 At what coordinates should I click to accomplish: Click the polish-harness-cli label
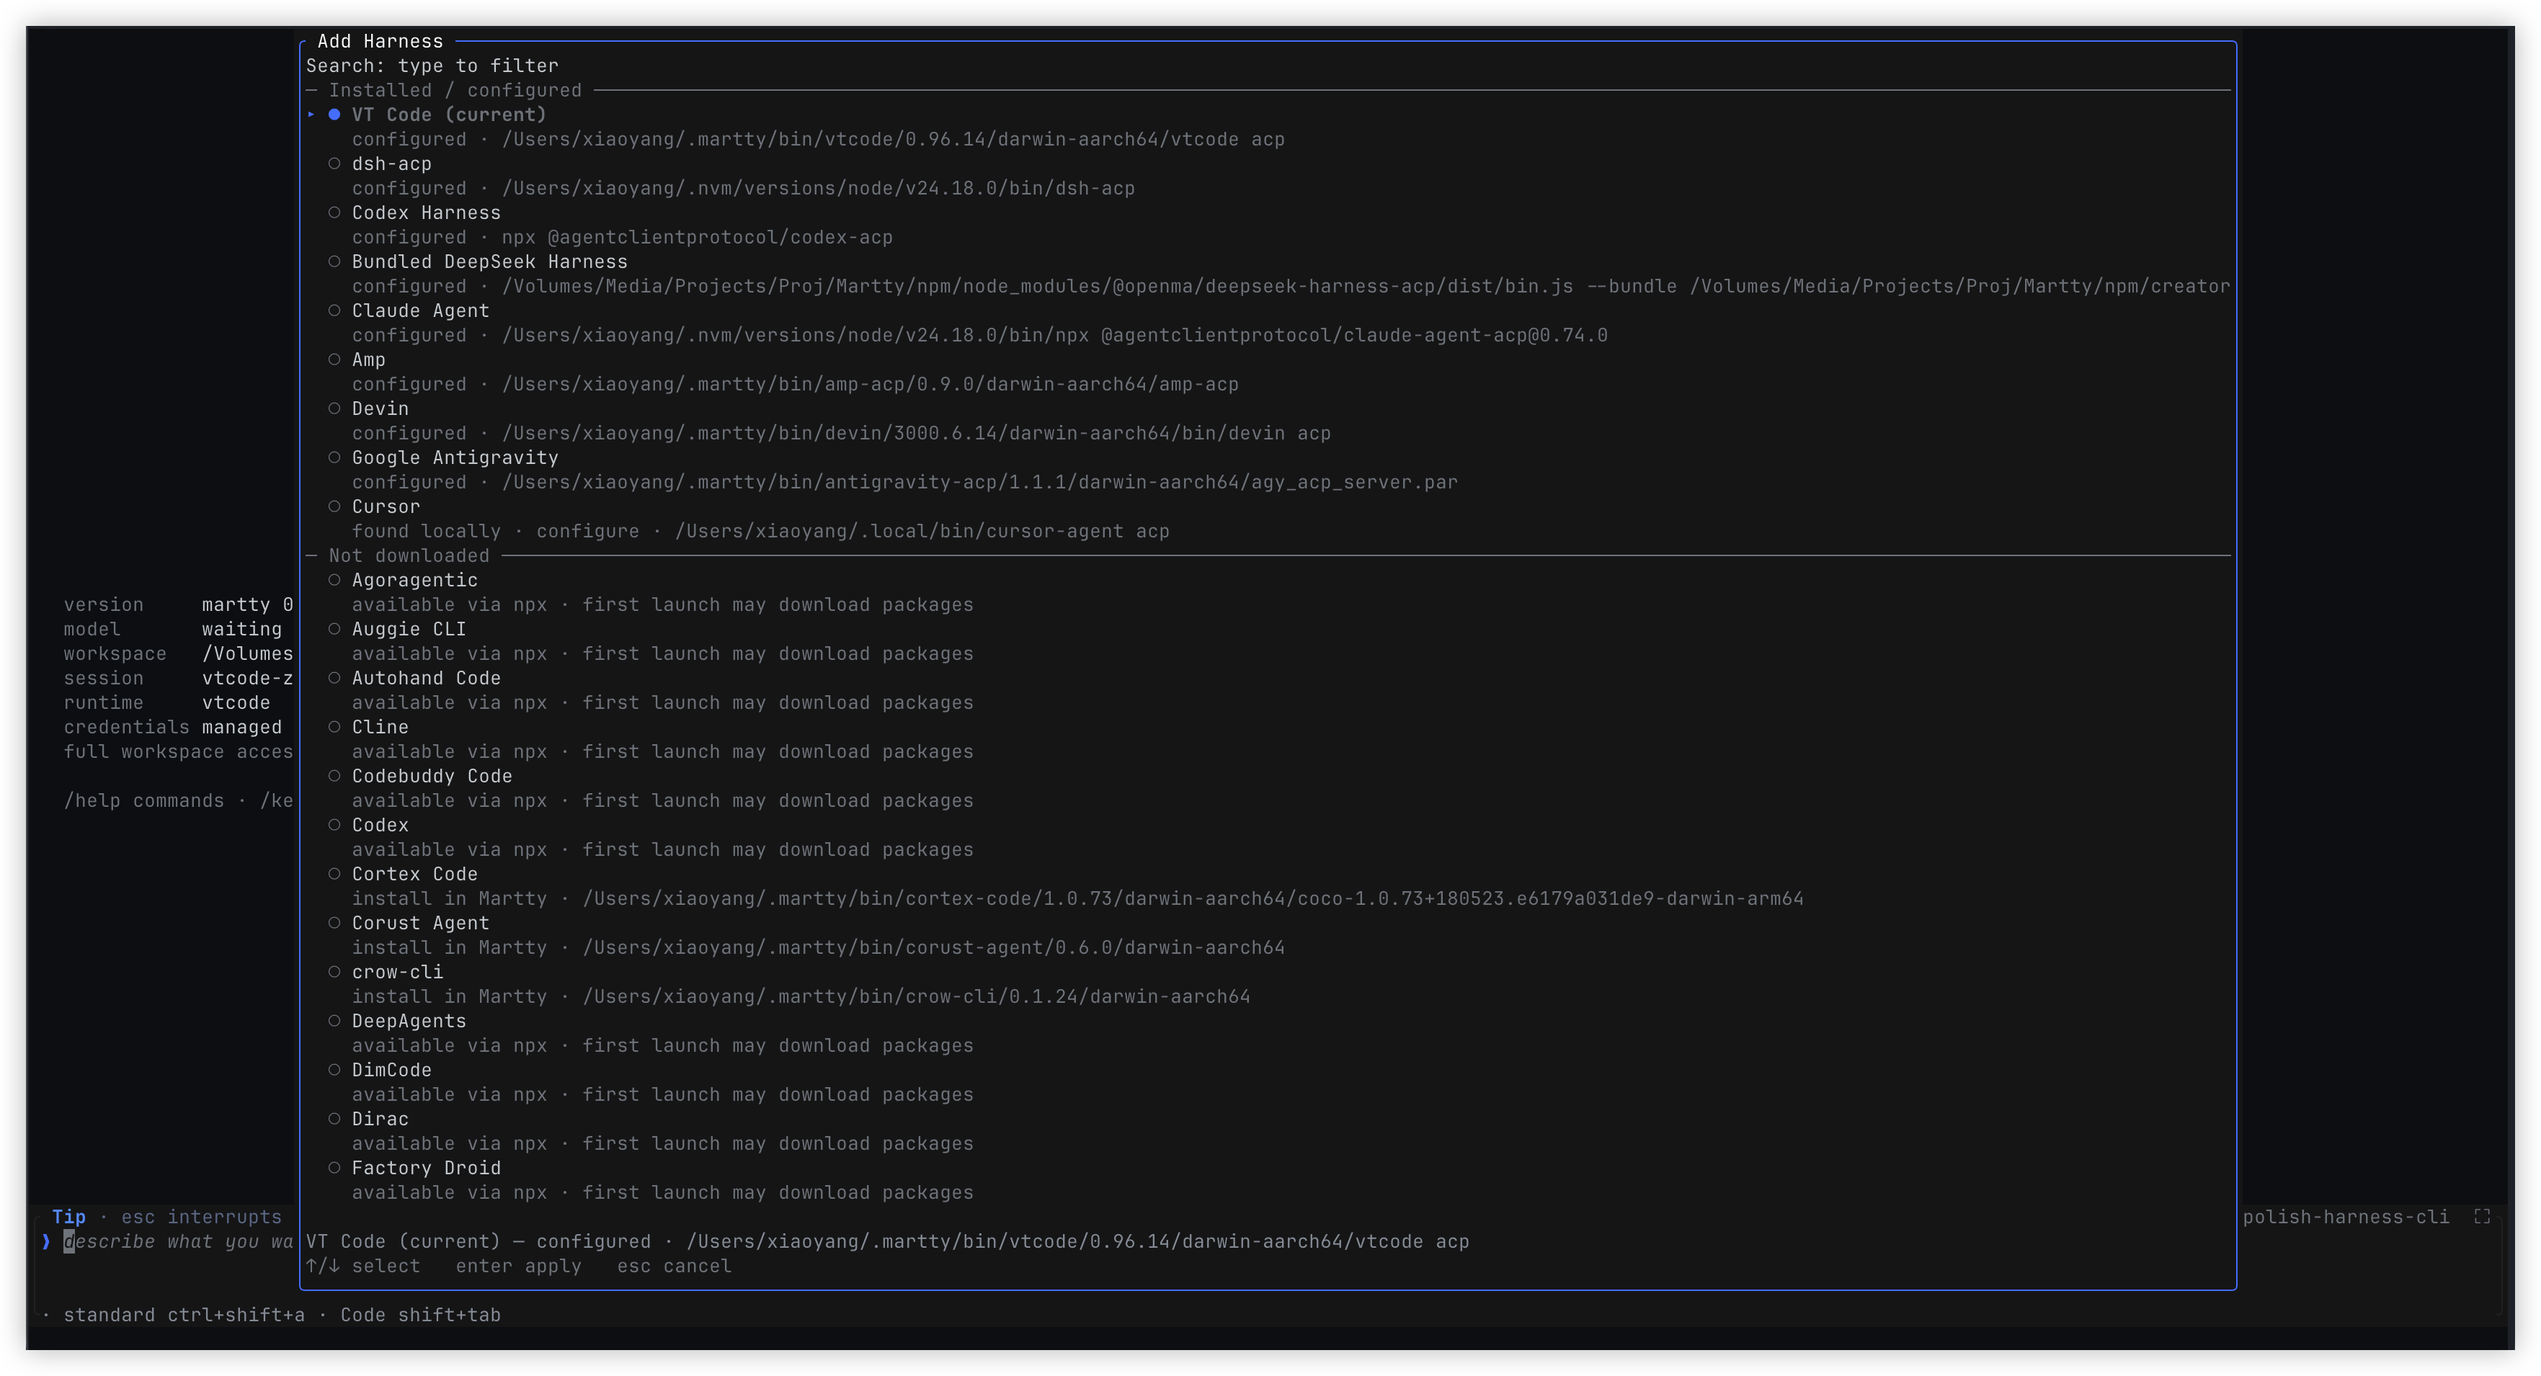2346,1218
